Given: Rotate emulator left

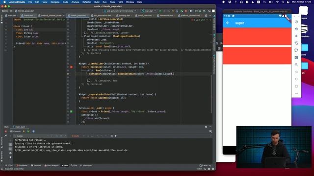Looking at the screenshot, I should 296,43.
